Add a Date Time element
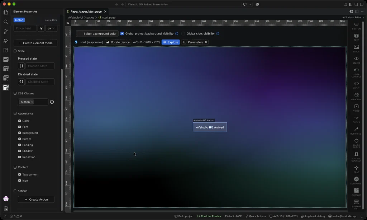The height and width of the screenshot is (220, 367). click(x=356, y=97)
